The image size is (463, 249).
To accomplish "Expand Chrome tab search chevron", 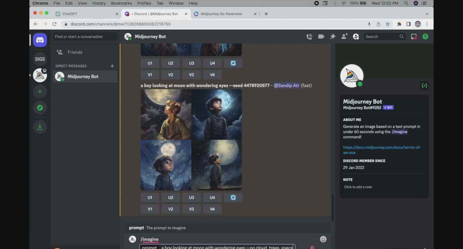I will pyautogui.click(x=427, y=14).
